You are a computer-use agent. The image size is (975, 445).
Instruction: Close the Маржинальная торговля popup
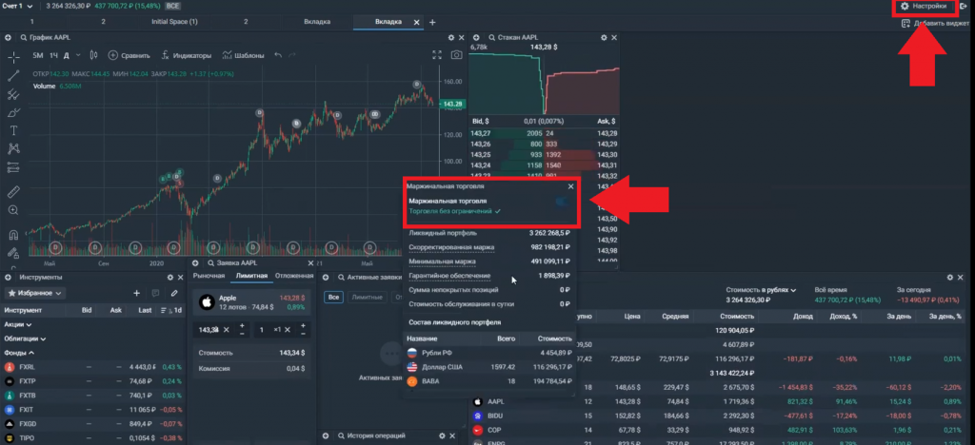[571, 185]
